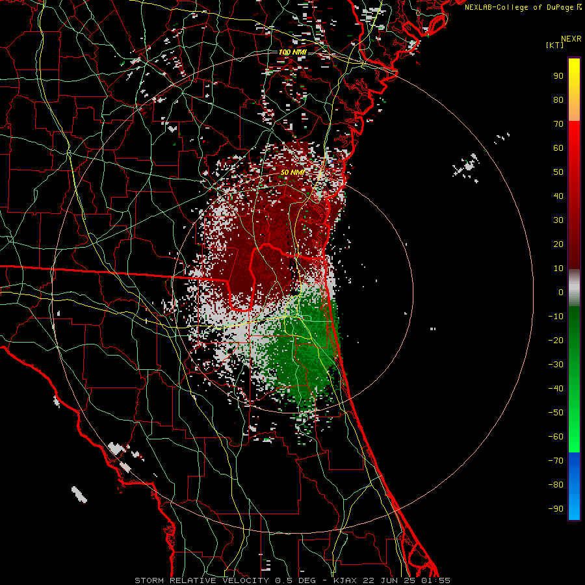Click the -70 value on the velocity scale
Viewport: 585px width, 585px height.
click(x=556, y=461)
